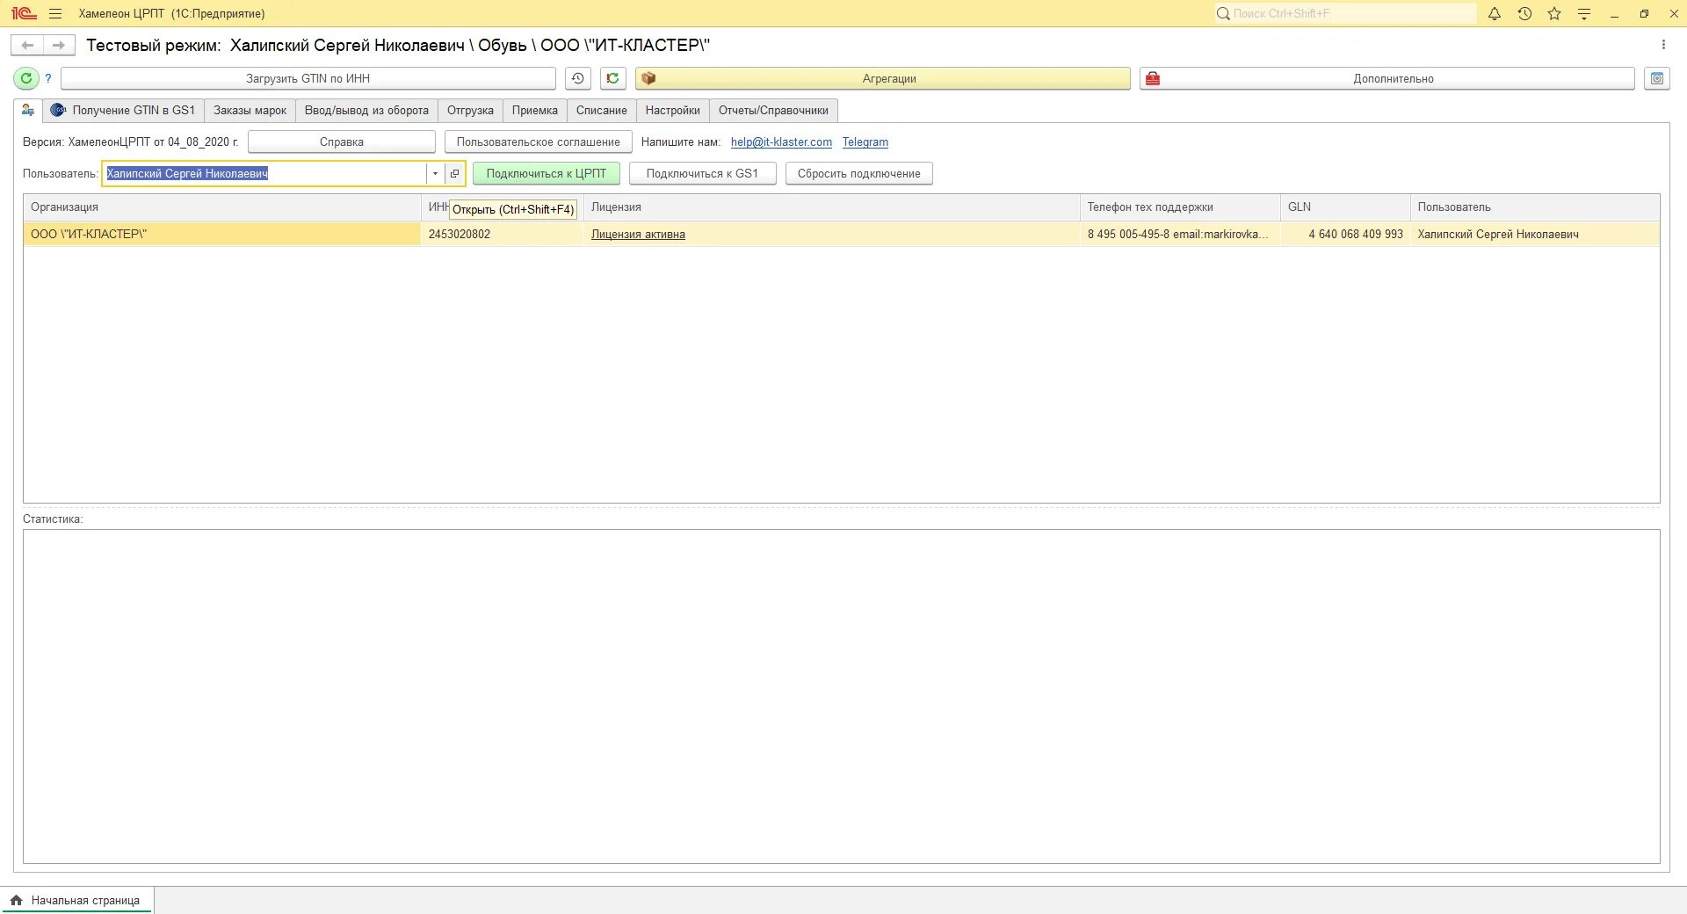Click the Лицензия column header
The image size is (1687, 914).
pos(832,207)
